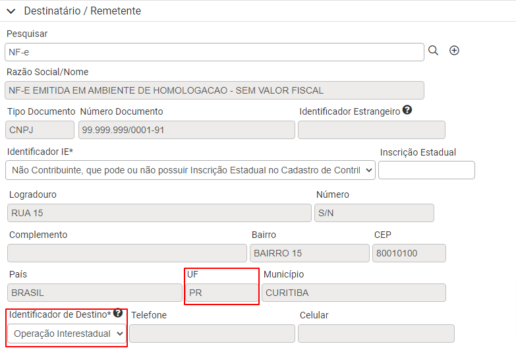
Task: Click the CEP field 80010100
Action: [x=409, y=253]
